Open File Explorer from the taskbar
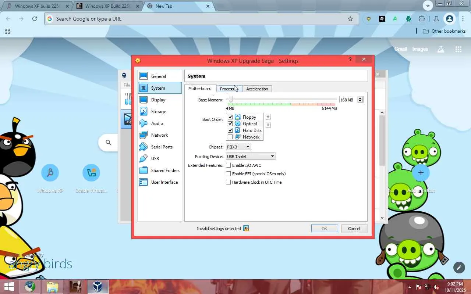The height and width of the screenshot is (294, 471). [x=52, y=287]
